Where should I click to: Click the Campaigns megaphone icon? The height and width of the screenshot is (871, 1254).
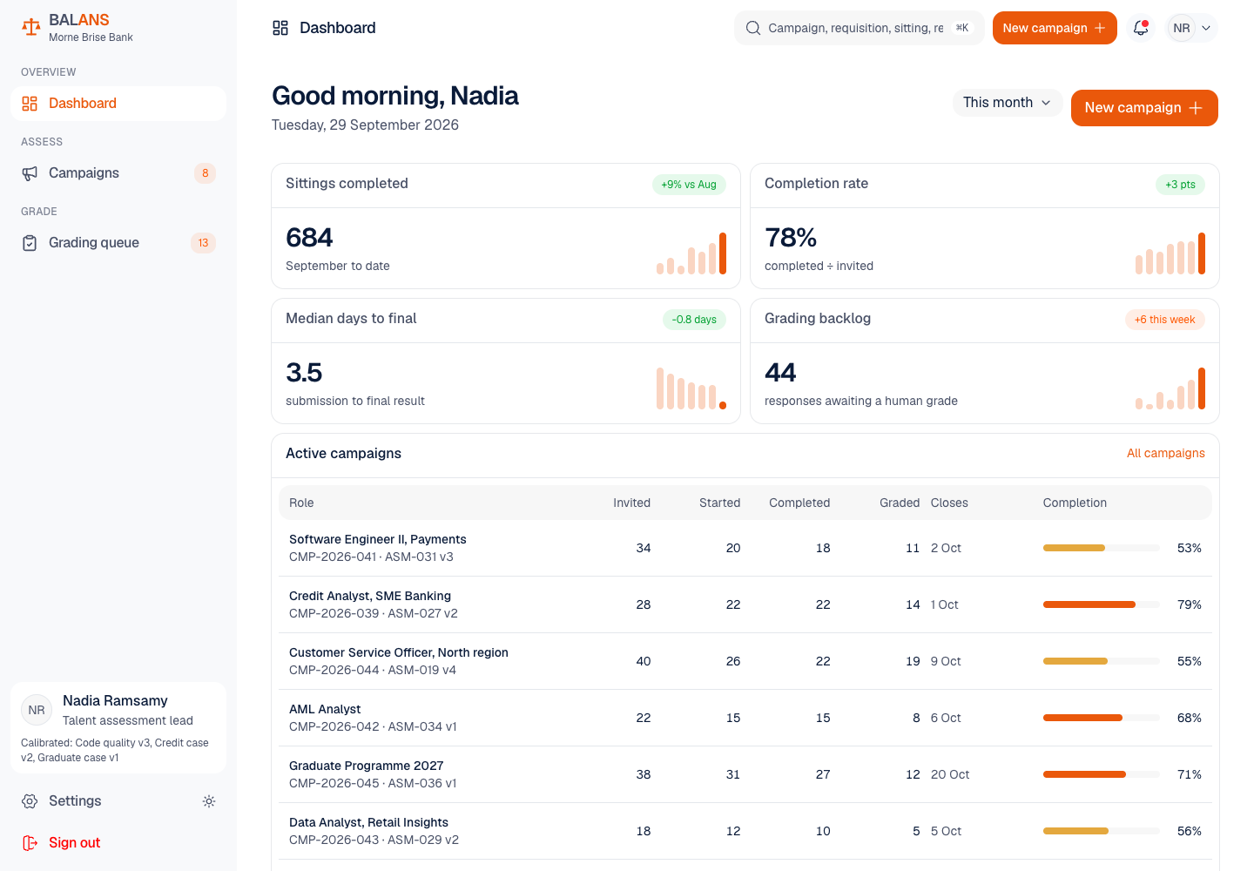tap(30, 173)
